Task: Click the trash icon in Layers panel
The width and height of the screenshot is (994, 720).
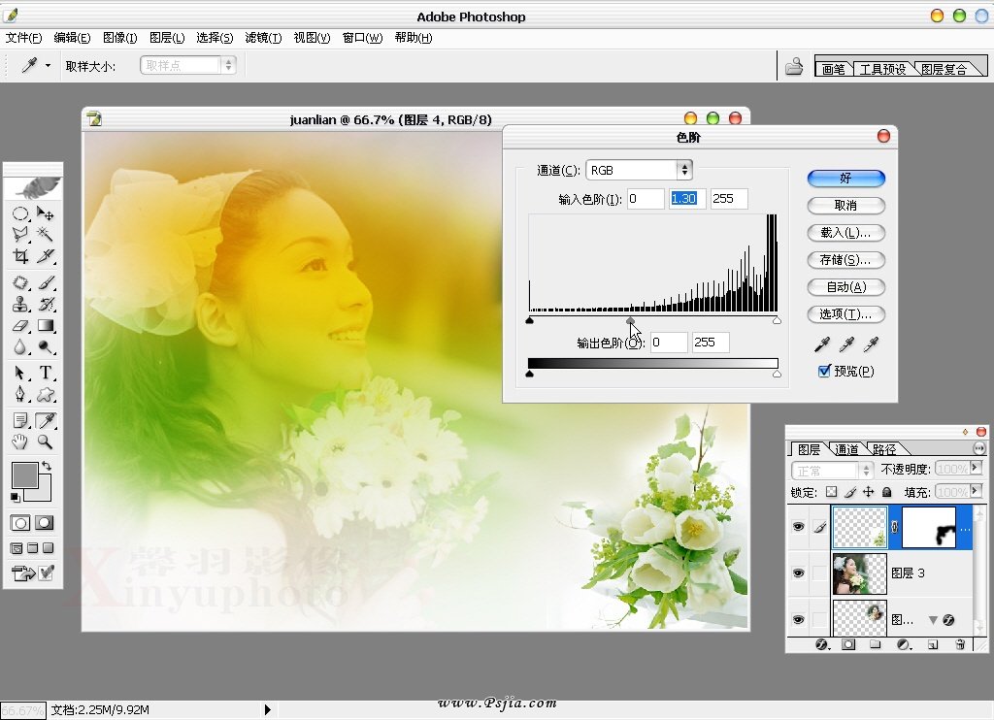Action: [960, 644]
